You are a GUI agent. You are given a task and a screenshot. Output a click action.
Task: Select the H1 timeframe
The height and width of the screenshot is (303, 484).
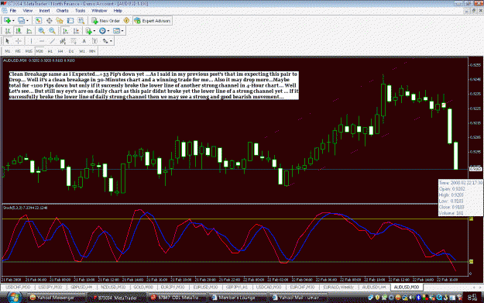coord(50,51)
